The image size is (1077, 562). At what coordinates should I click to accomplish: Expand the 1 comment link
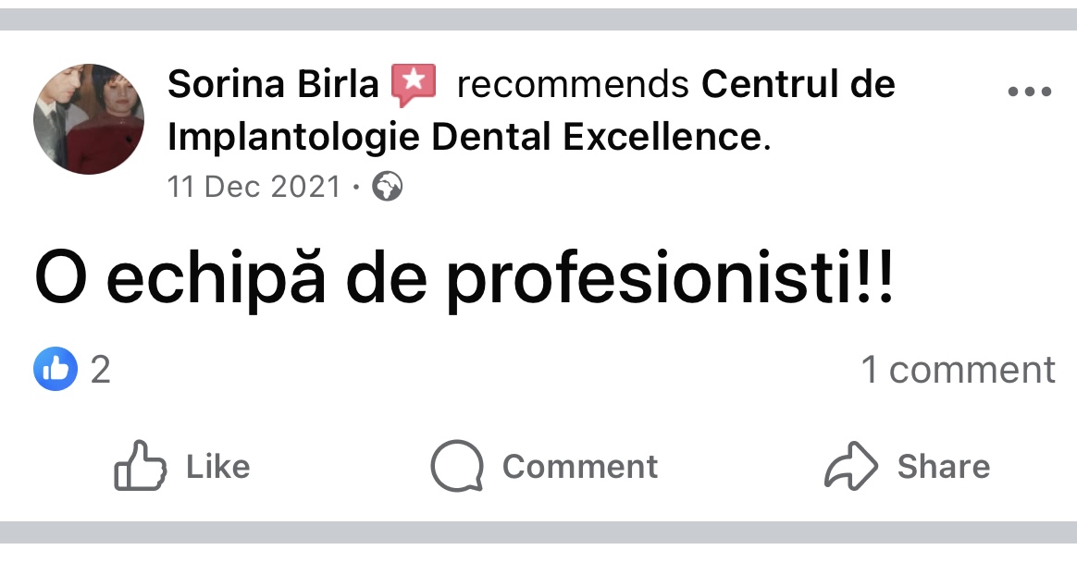pos(959,370)
